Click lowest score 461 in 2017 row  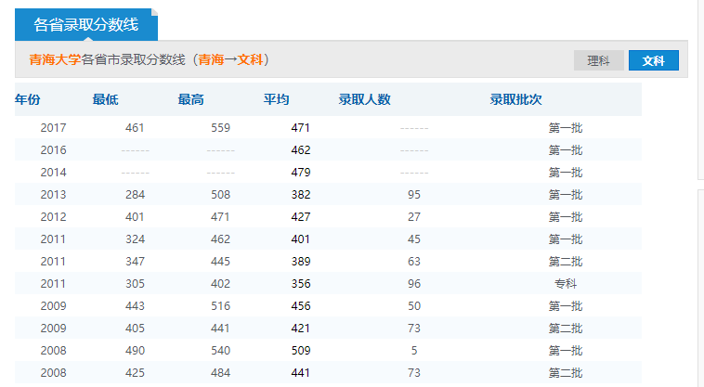(x=135, y=128)
